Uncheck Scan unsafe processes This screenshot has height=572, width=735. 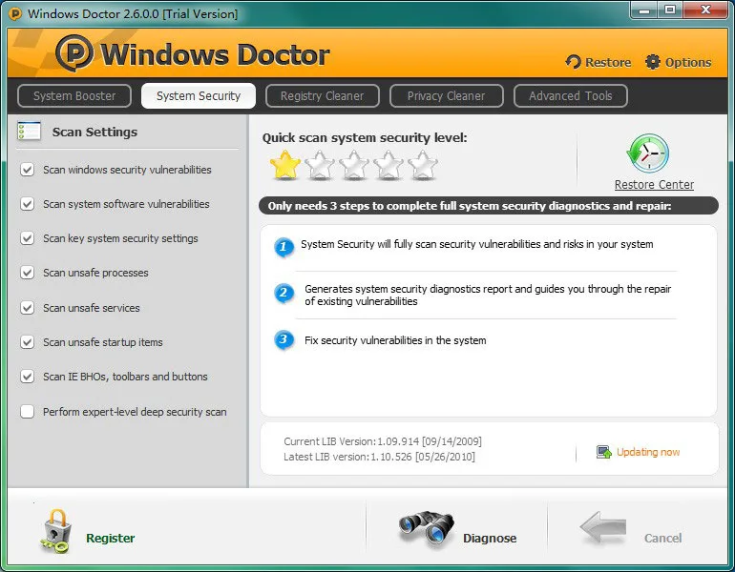coord(27,273)
